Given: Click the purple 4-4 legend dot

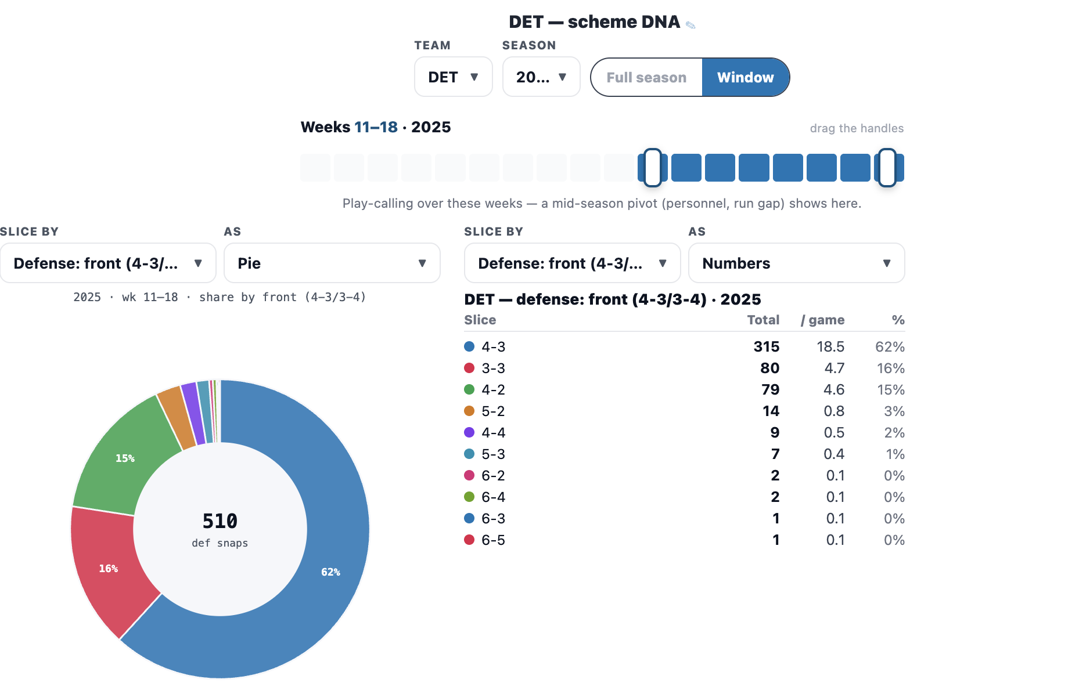Looking at the screenshot, I should point(469,432).
